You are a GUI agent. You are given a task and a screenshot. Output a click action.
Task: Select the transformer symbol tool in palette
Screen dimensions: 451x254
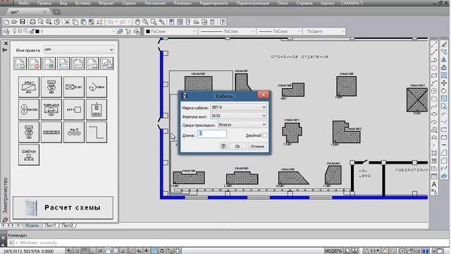click(x=29, y=109)
